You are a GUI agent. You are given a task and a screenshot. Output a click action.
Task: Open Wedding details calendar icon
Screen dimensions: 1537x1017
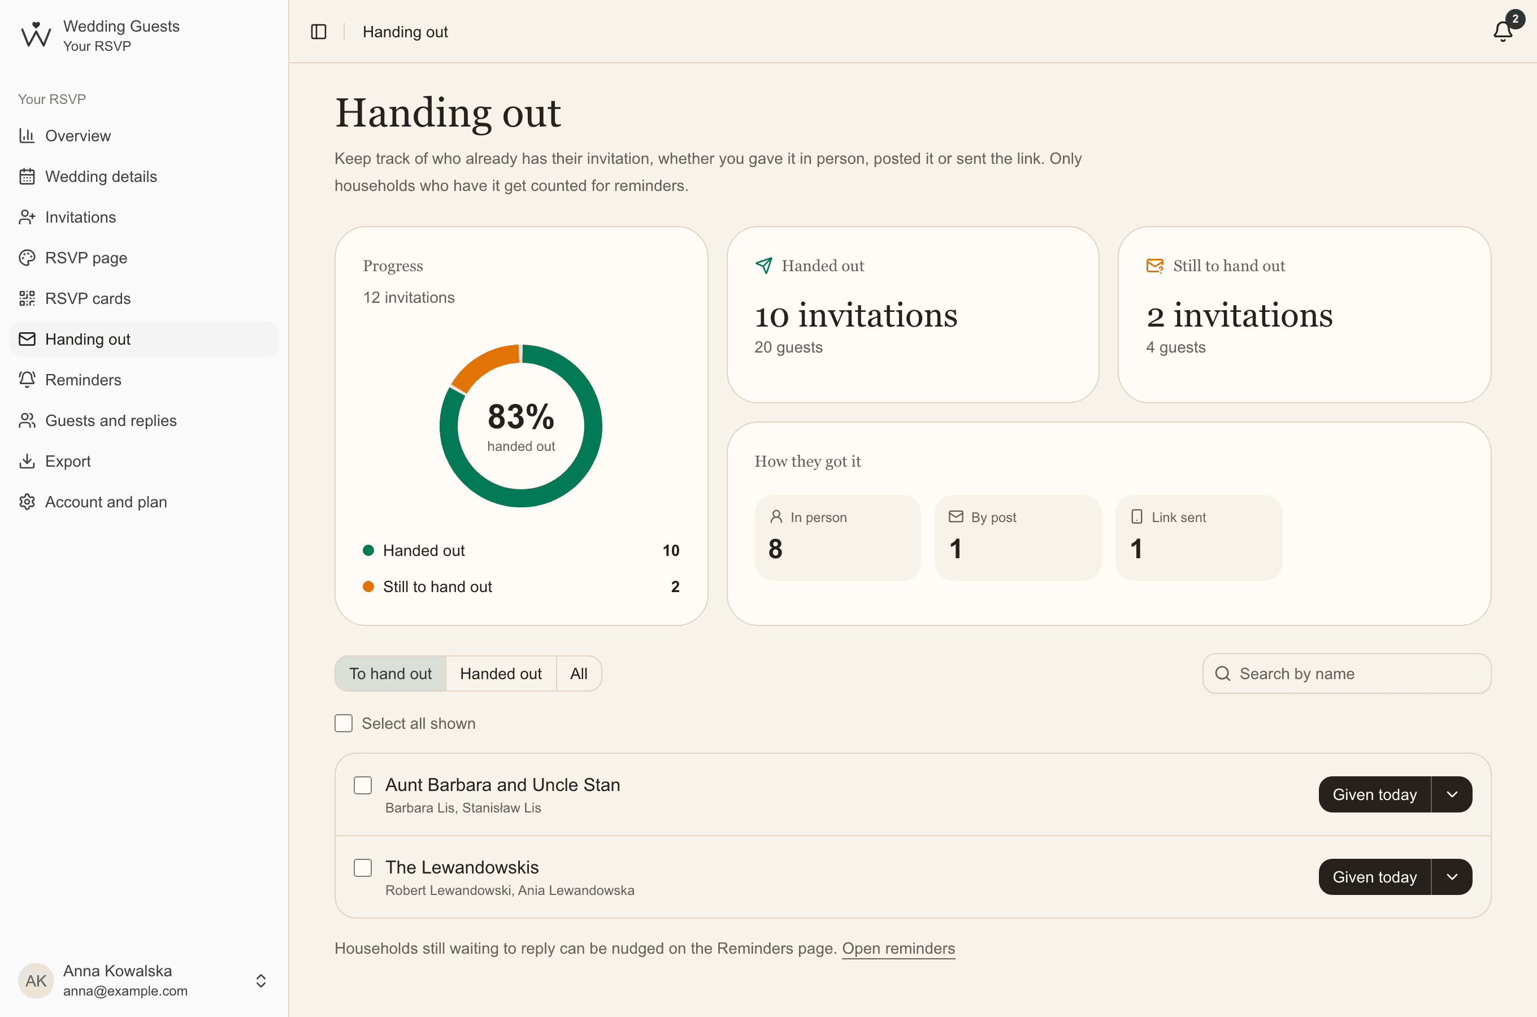27,176
